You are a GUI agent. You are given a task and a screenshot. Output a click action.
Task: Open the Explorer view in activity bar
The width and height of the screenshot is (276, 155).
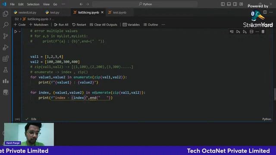6,14
